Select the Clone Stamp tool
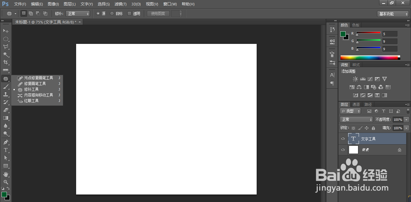The height and width of the screenshot is (202, 411). (x=6, y=94)
